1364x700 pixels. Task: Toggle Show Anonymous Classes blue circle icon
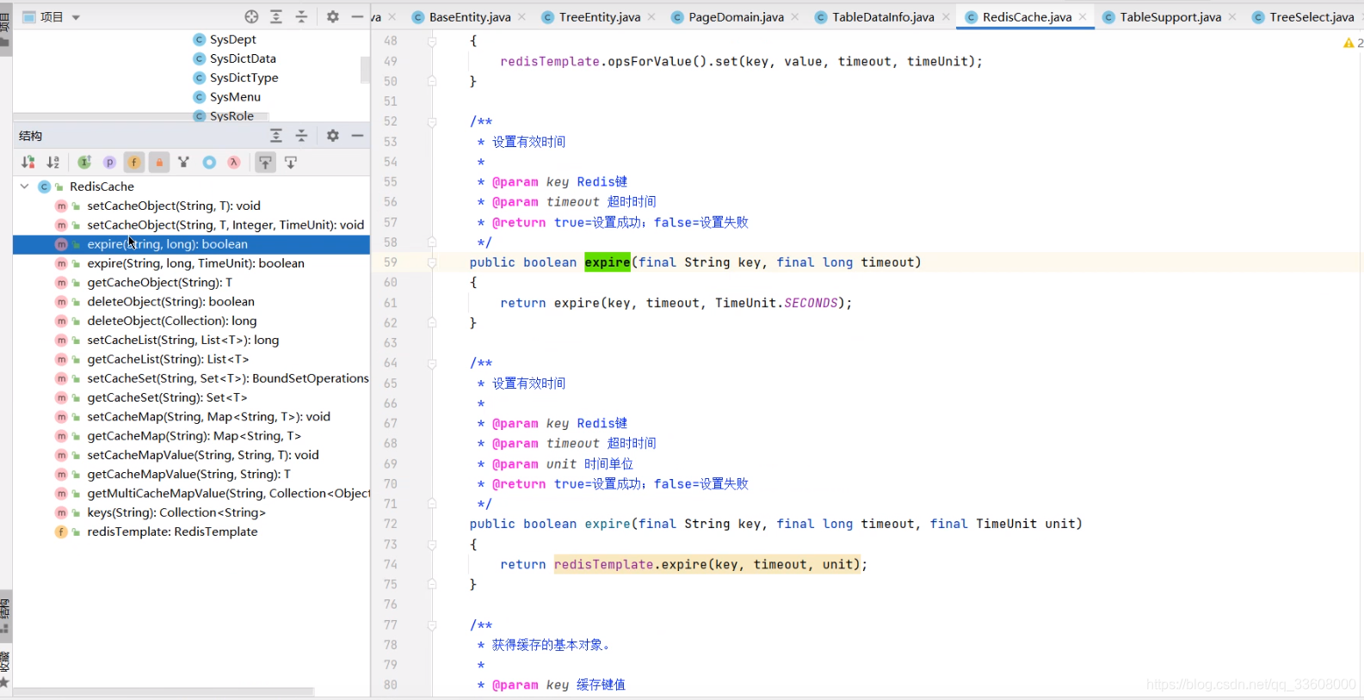coord(209,162)
